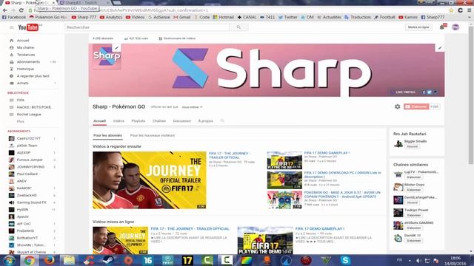Switch to the À propos tab
This screenshot has width=474, height=266.
[206, 121]
